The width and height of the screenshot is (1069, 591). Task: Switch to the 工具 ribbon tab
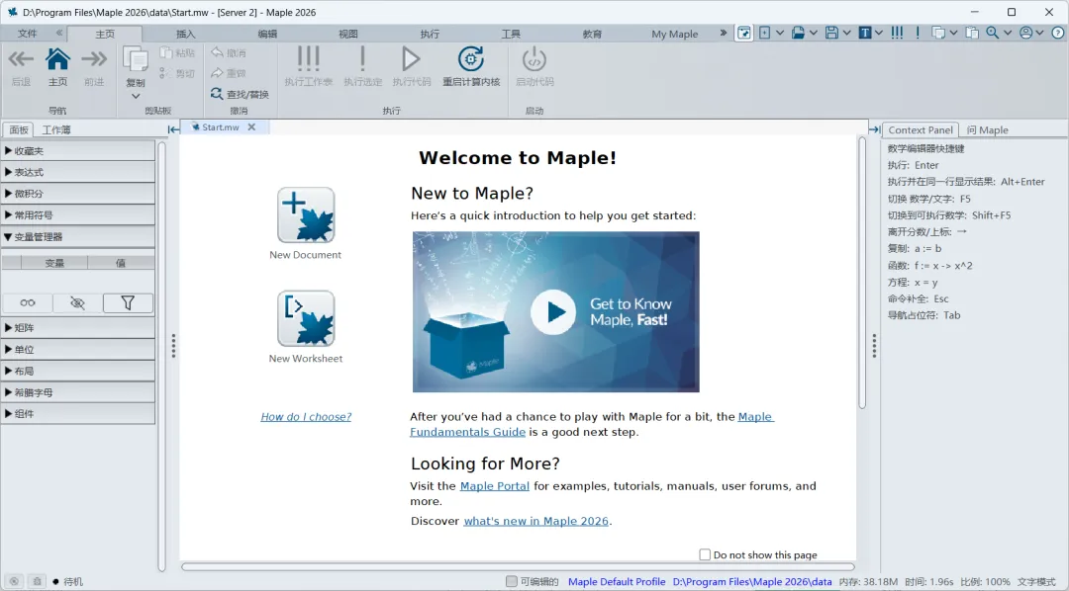(511, 34)
